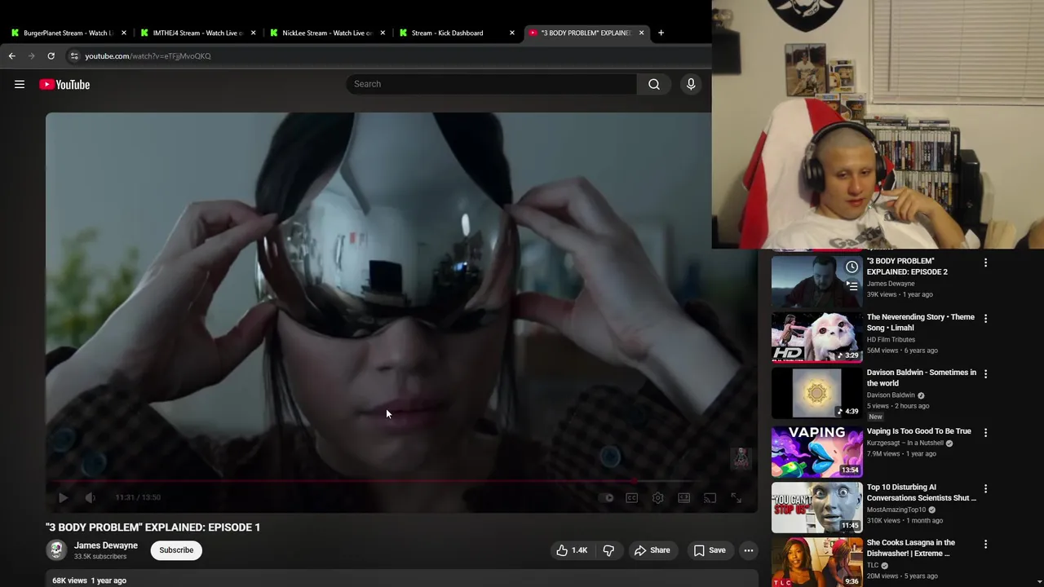Enter fullscreen mode

pyautogui.click(x=737, y=497)
